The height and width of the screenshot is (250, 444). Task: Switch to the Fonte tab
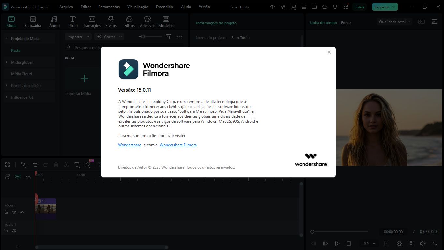click(x=346, y=23)
